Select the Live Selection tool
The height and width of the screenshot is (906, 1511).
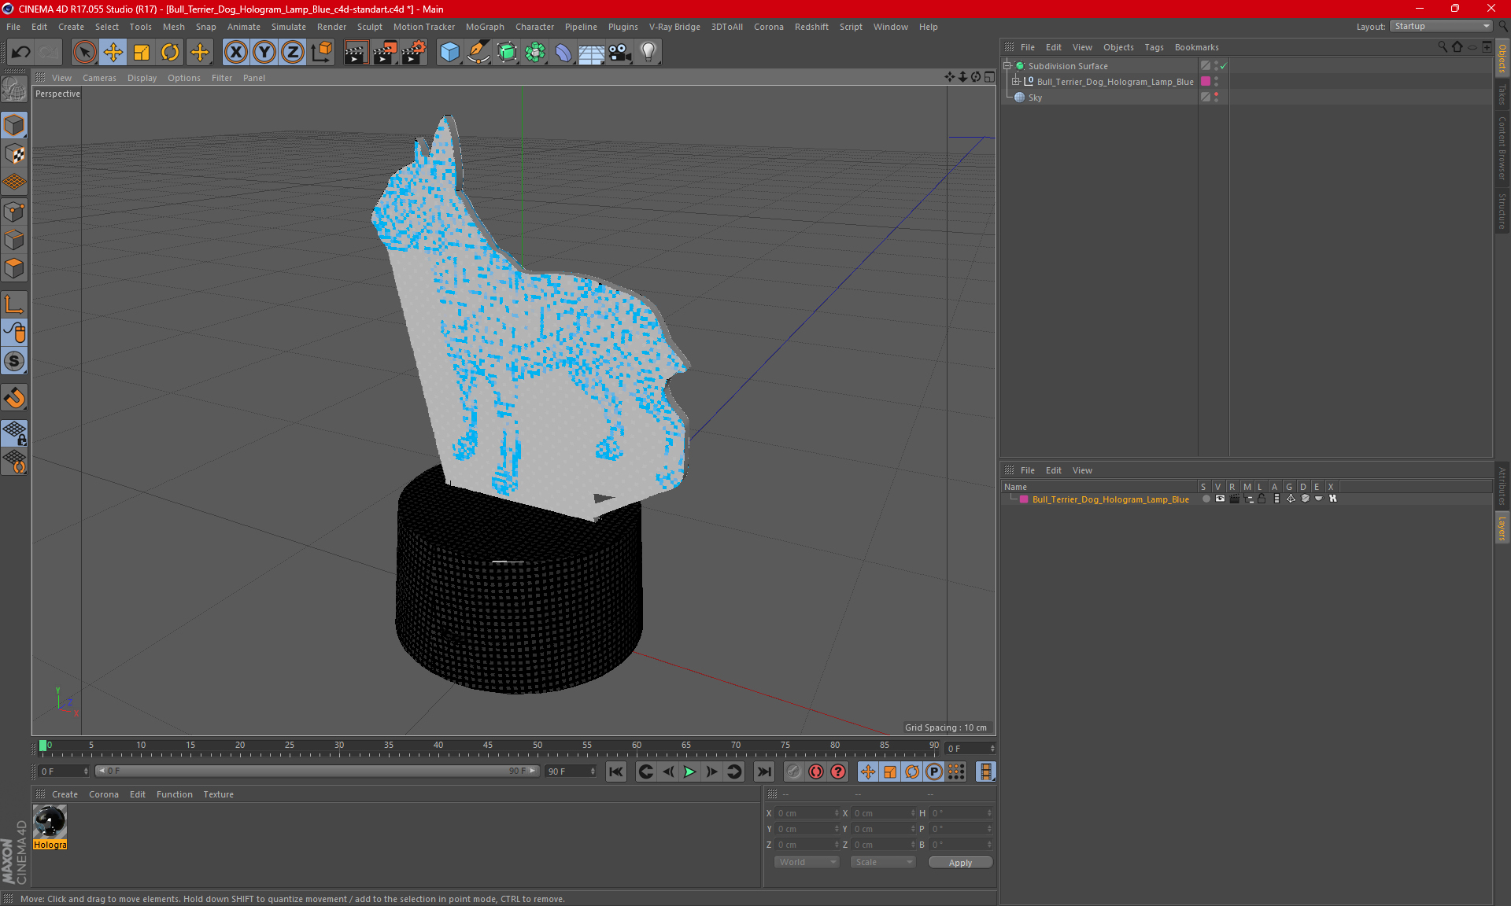click(84, 53)
